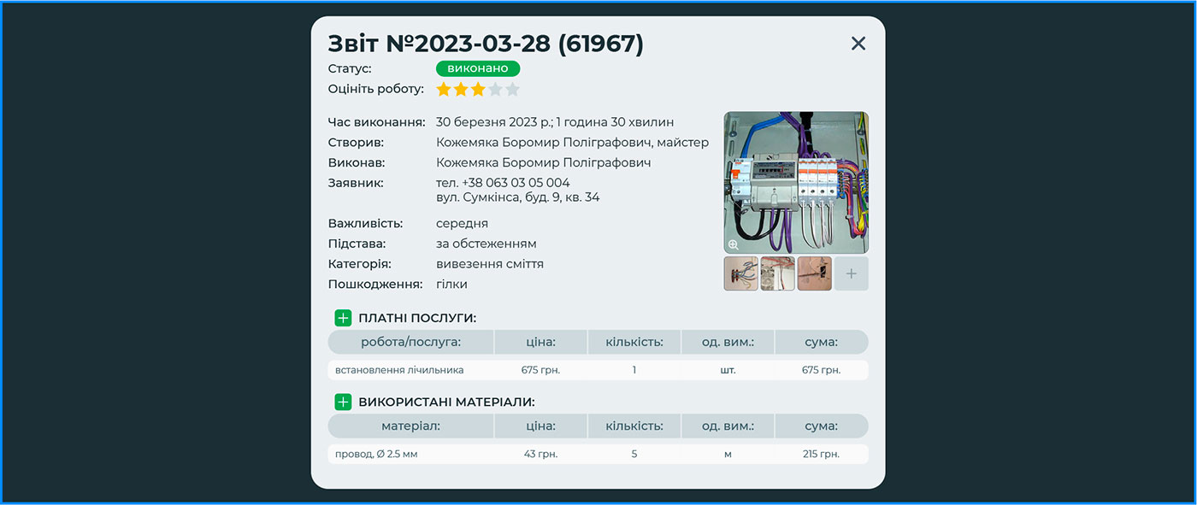Add a paid service with green plus

coord(343,319)
